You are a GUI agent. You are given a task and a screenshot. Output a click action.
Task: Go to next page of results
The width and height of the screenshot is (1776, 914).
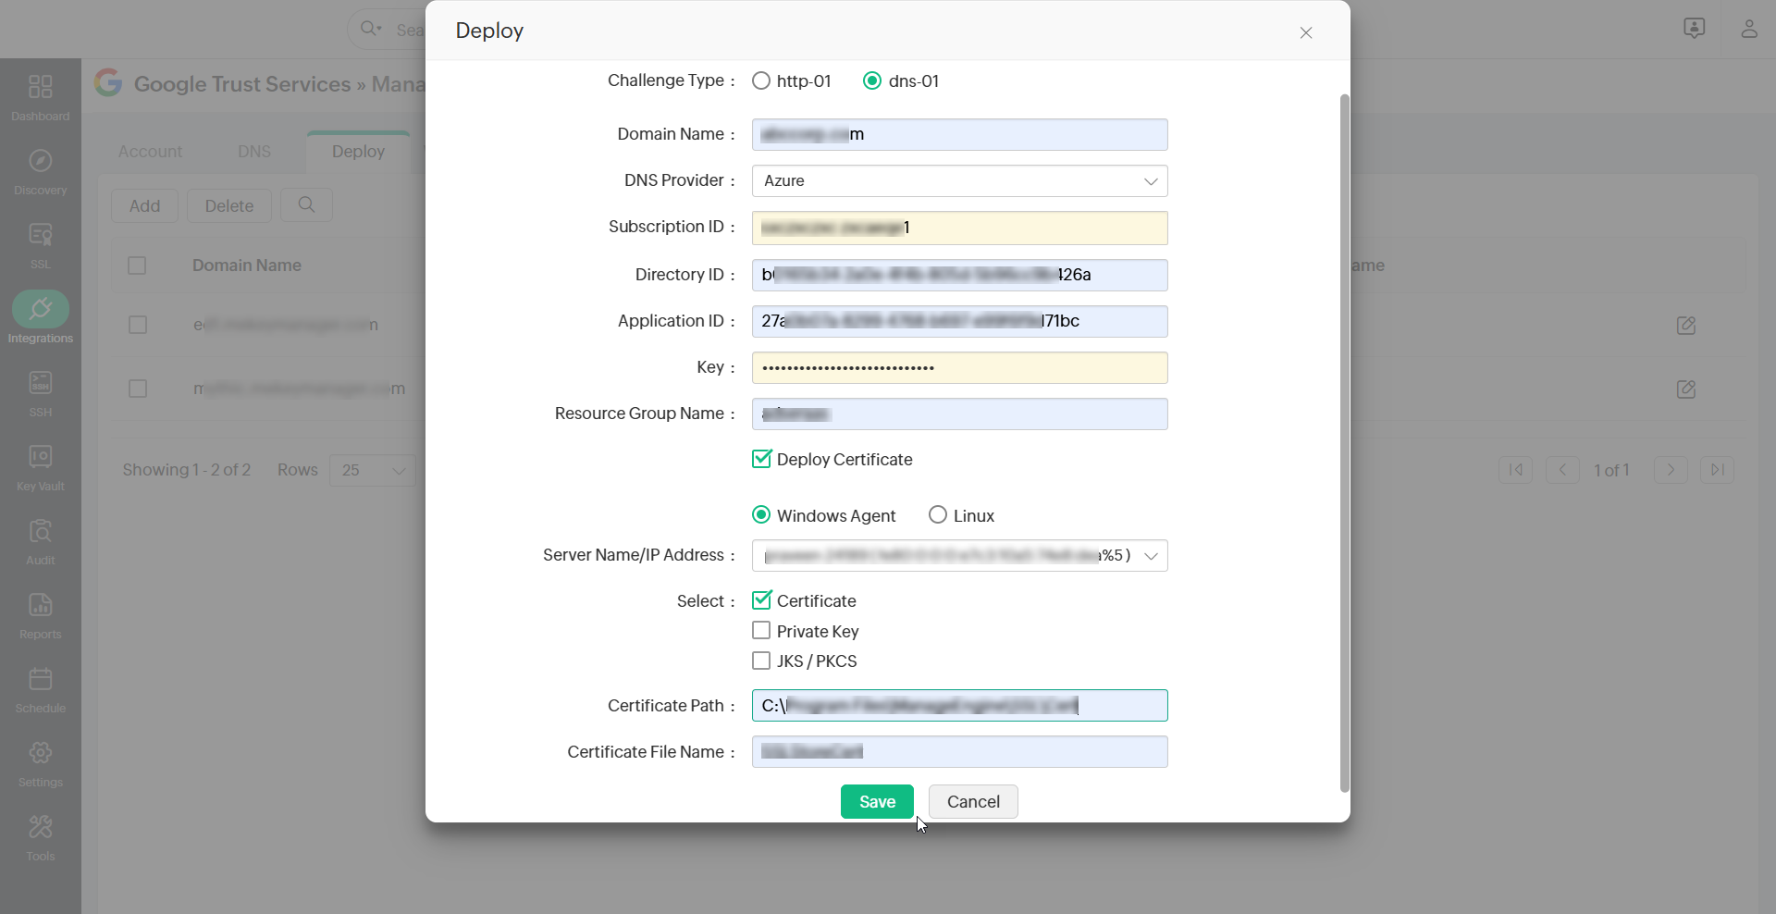point(1671,470)
